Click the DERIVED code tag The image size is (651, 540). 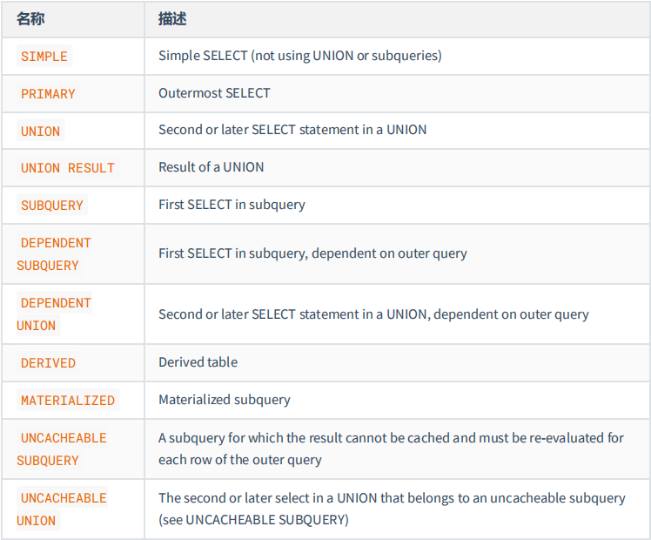(x=48, y=363)
